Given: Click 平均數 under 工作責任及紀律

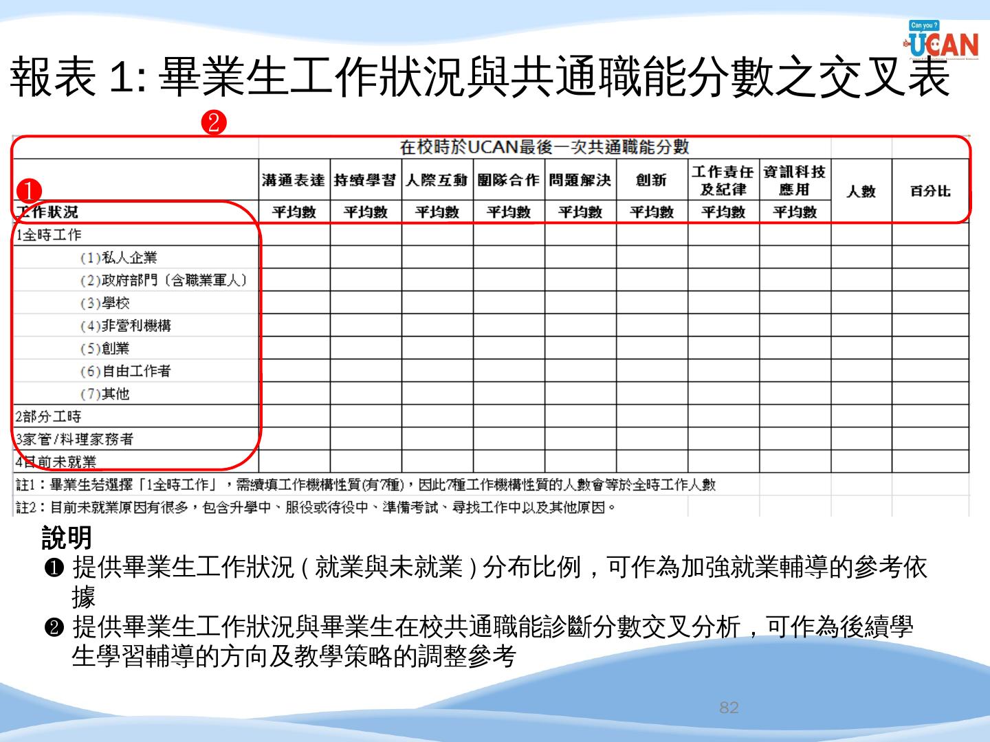Looking at the screenshot, I should [723, 212].
